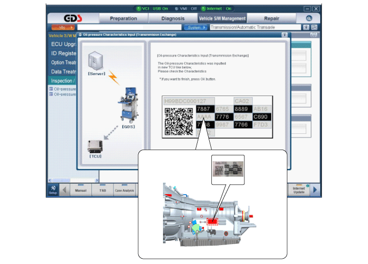Screen dimensions: 368x264
Task: Click the Server icon in diagram
Action: click(97, 63)
